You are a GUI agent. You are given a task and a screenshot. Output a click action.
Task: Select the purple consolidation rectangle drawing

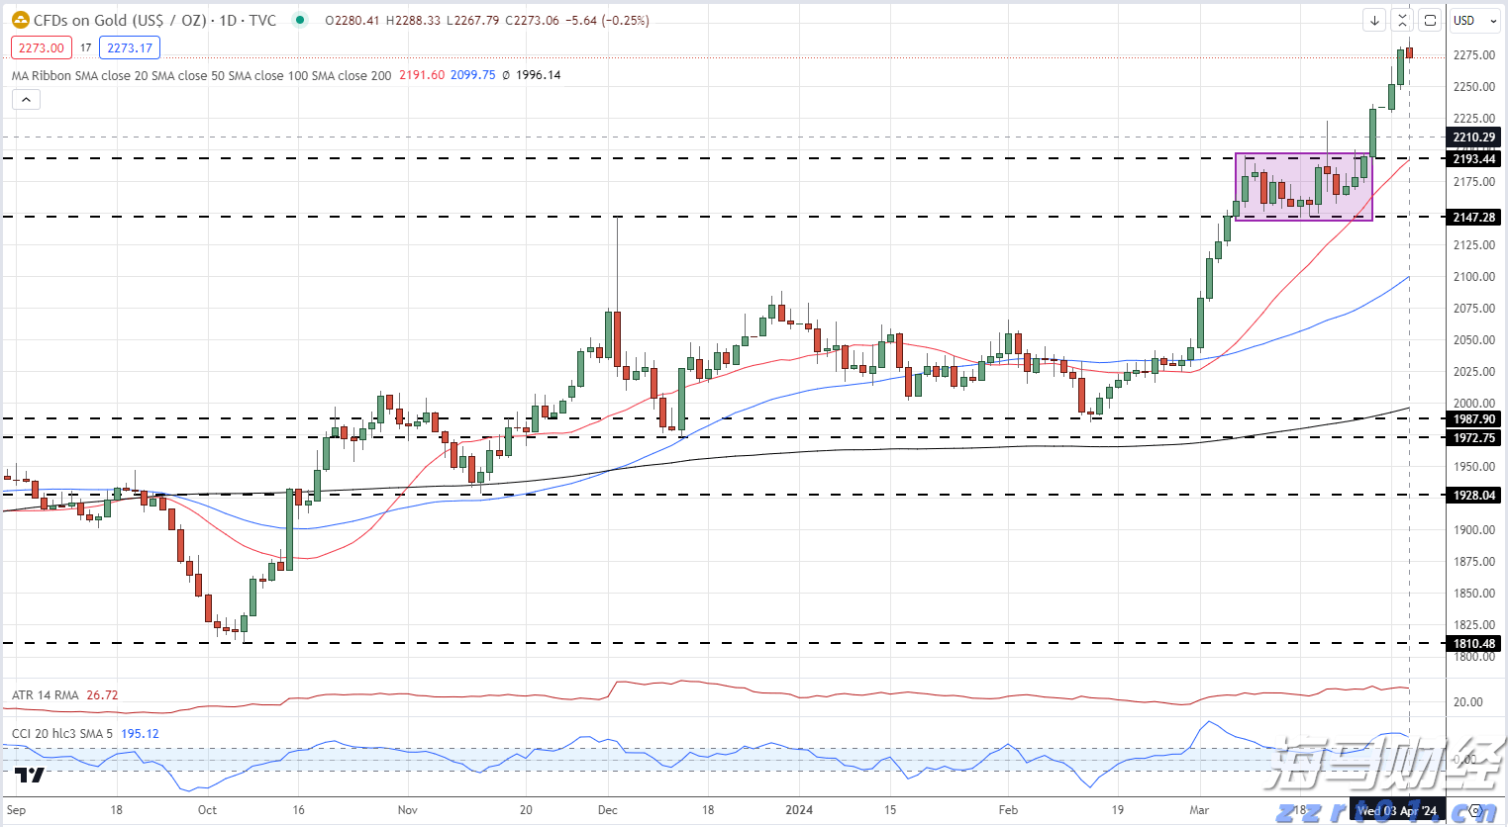click(1304, 187)
